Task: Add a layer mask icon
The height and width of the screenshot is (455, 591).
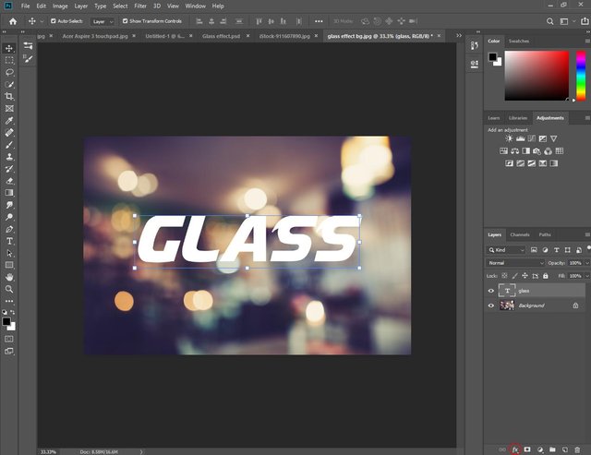Action: pos(527,449)
